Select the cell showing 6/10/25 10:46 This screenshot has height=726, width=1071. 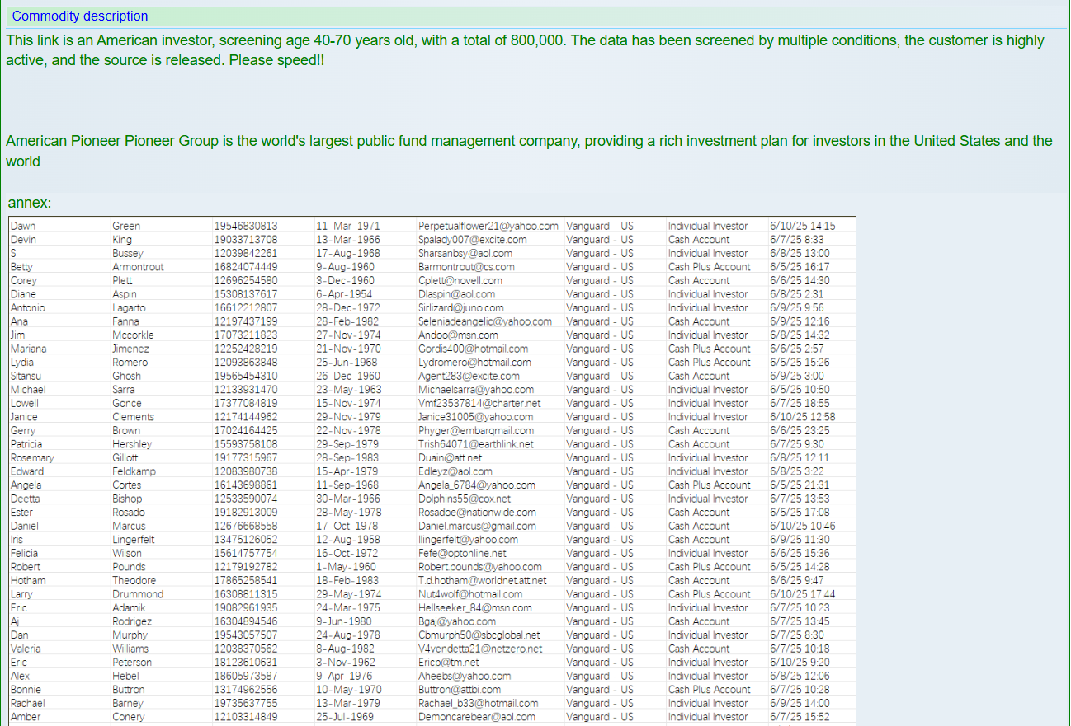802,526
